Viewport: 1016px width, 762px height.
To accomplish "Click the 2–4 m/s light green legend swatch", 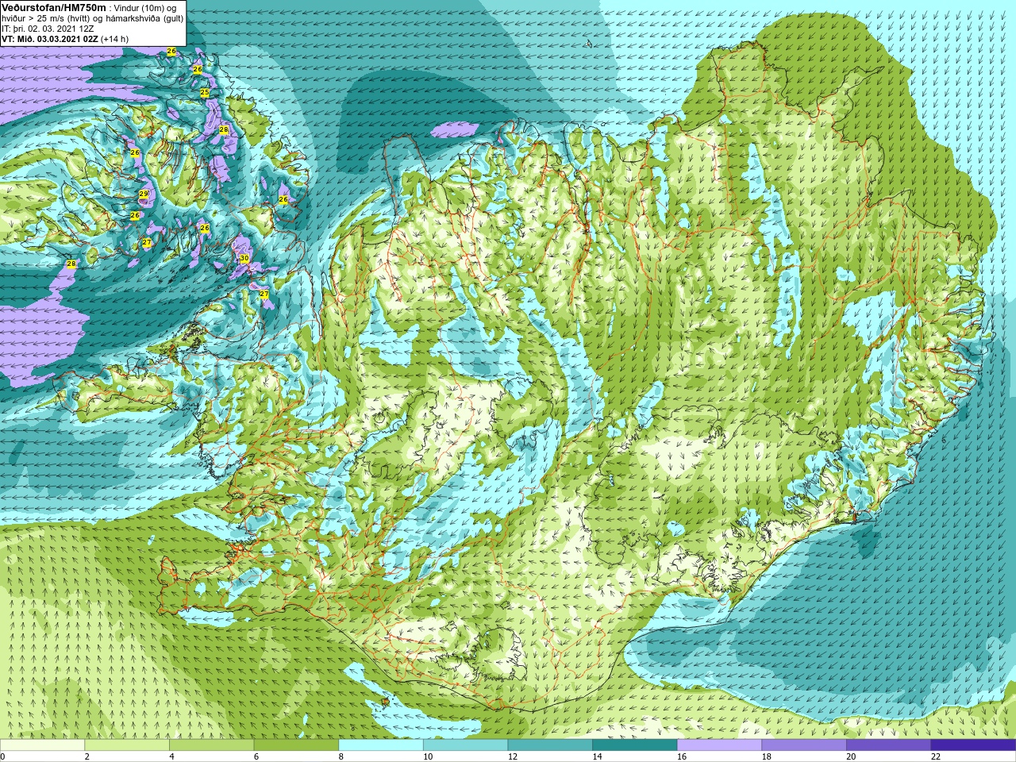I will (x=127, y=745).
